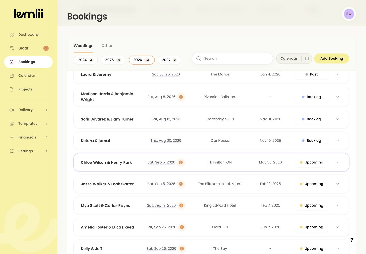
Task: Expand the Mya Scott booking row
Action: (338, 205)
